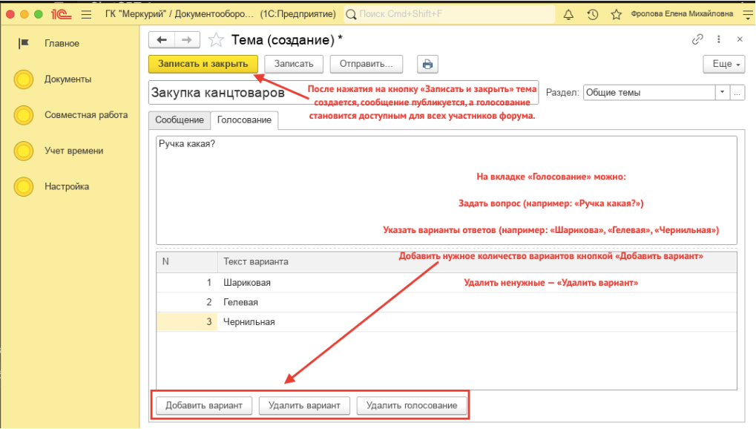Expand the Раздел dropdown list

(x=723, y=93)
